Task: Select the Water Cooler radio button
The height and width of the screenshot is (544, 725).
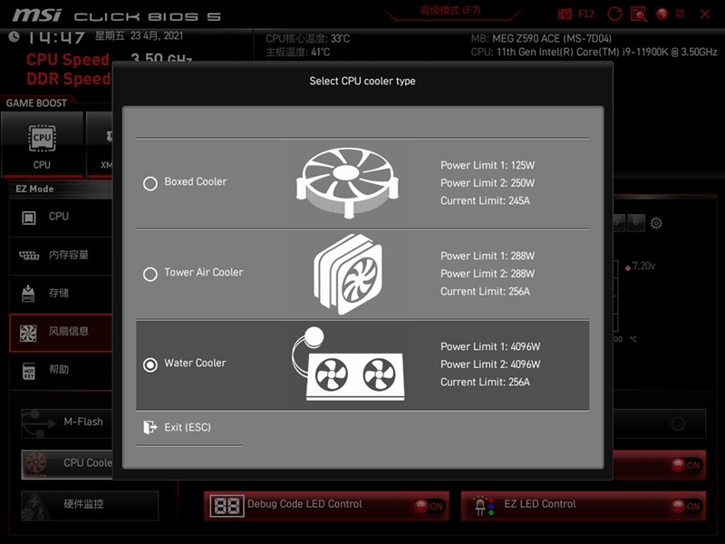Action: click(150, 364)
